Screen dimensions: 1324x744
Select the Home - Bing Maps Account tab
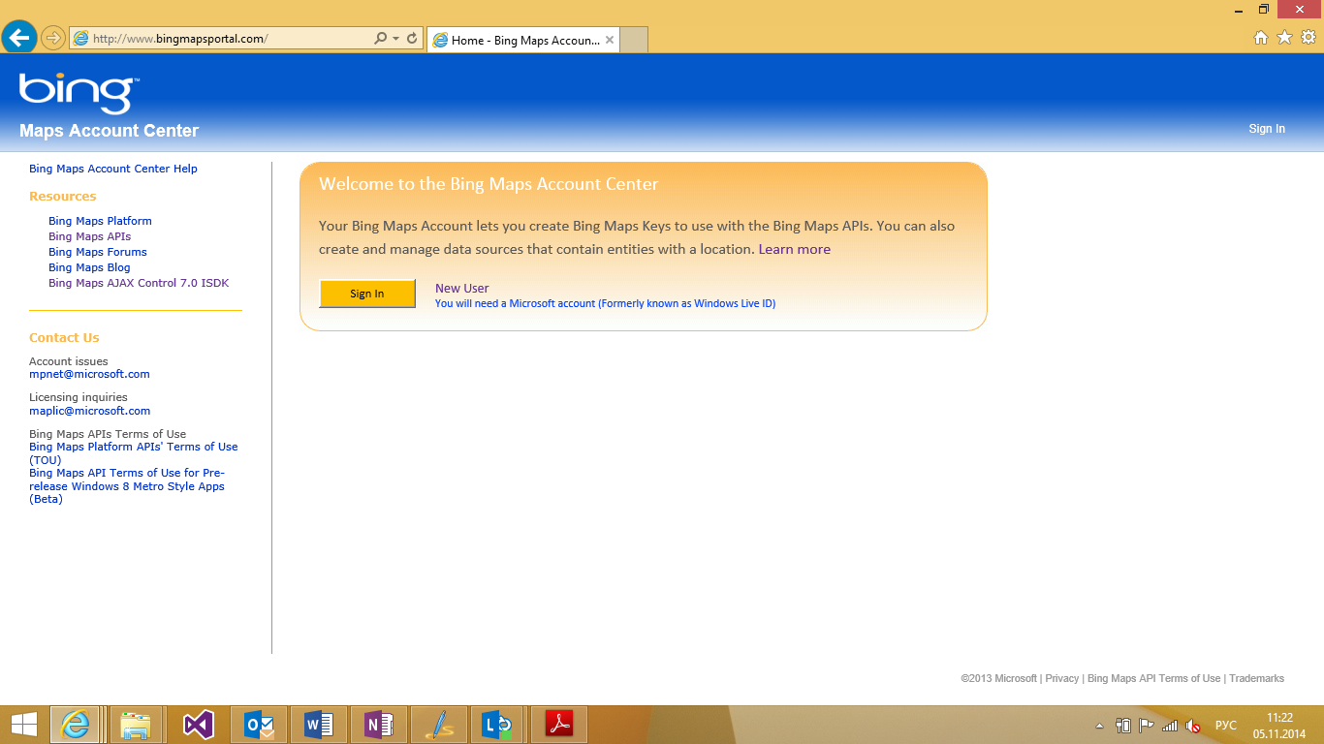click(x=524, y=40)
